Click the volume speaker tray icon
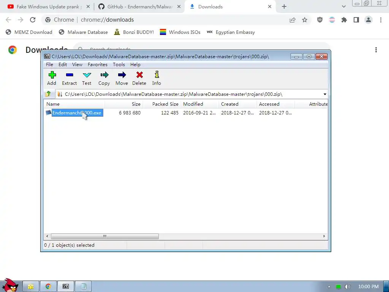 point(347,287)
